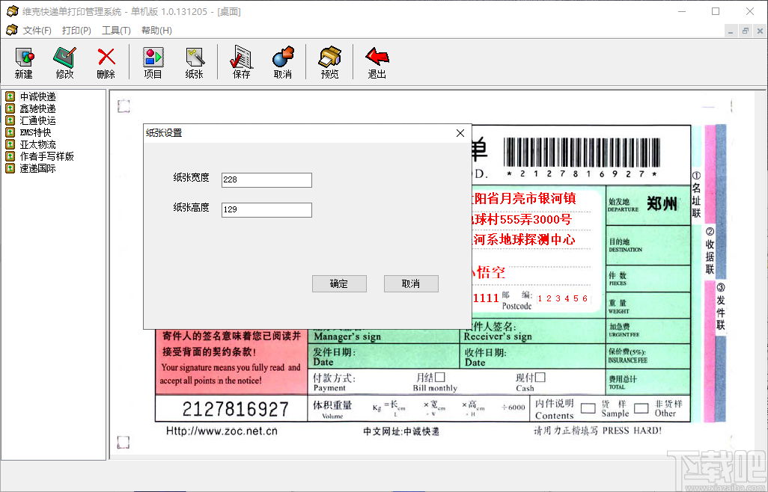Confirm paper settings with 确定 button
Screen dimensions: 768x492
pos(338,283)
